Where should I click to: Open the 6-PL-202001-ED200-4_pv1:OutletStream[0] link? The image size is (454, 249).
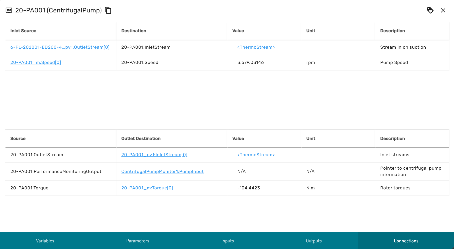pyautogui.click(x=60, y=47)
